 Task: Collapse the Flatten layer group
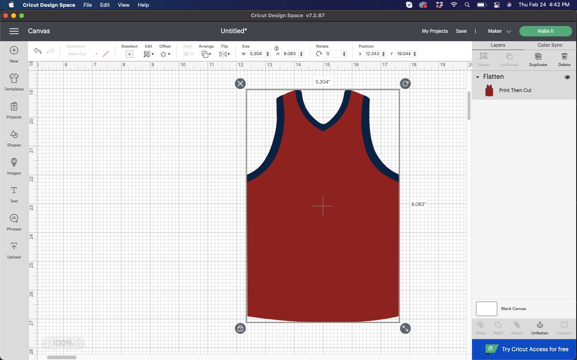point(478,76)
